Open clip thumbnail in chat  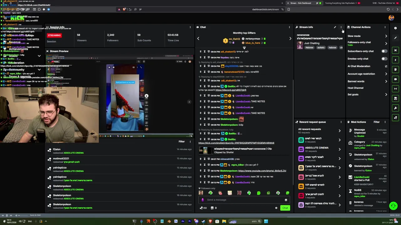[205, 151]
